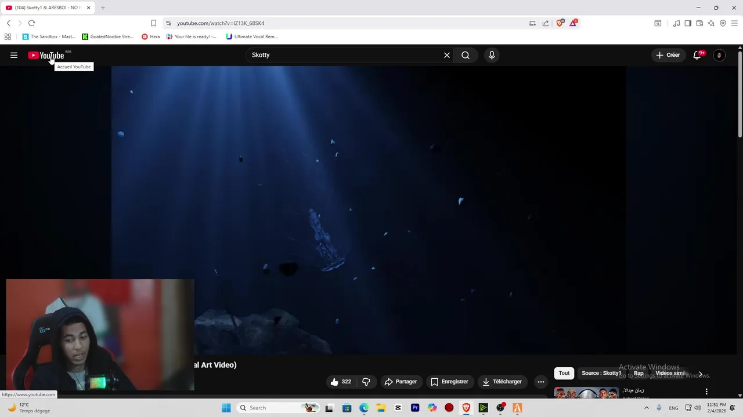This screenshot has height=417, width=743.
Task: Open The Sandbox bookmark
Action: coord(49,36)
